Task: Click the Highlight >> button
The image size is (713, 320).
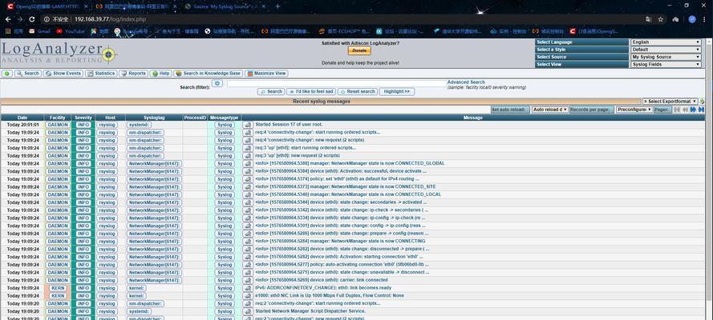Action: [397, 91]
